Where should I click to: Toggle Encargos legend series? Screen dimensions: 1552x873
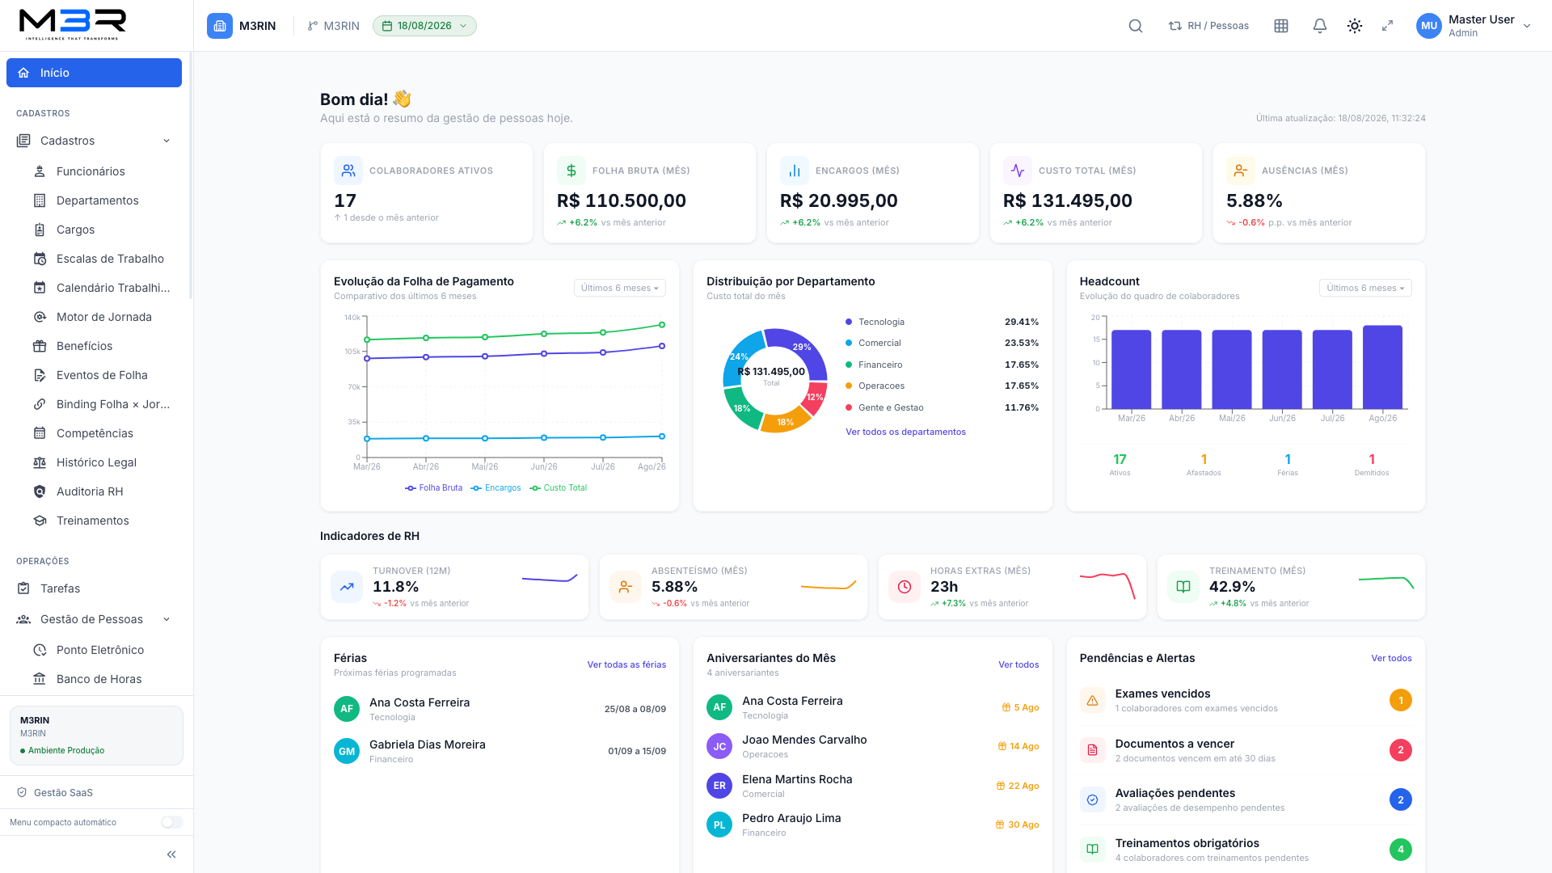click(496, 488)
